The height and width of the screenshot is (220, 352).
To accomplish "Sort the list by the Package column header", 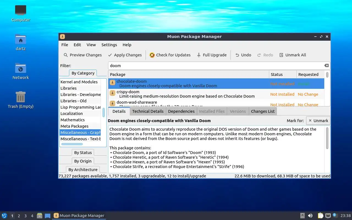I will [189, 75].
